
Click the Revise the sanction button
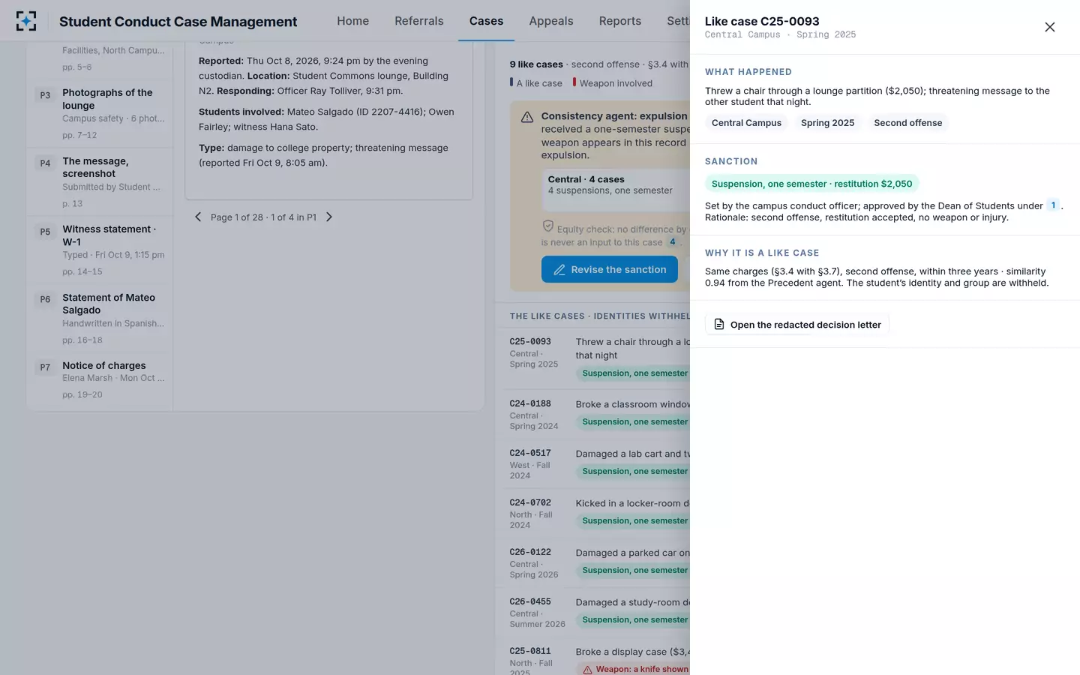point(609,269)
